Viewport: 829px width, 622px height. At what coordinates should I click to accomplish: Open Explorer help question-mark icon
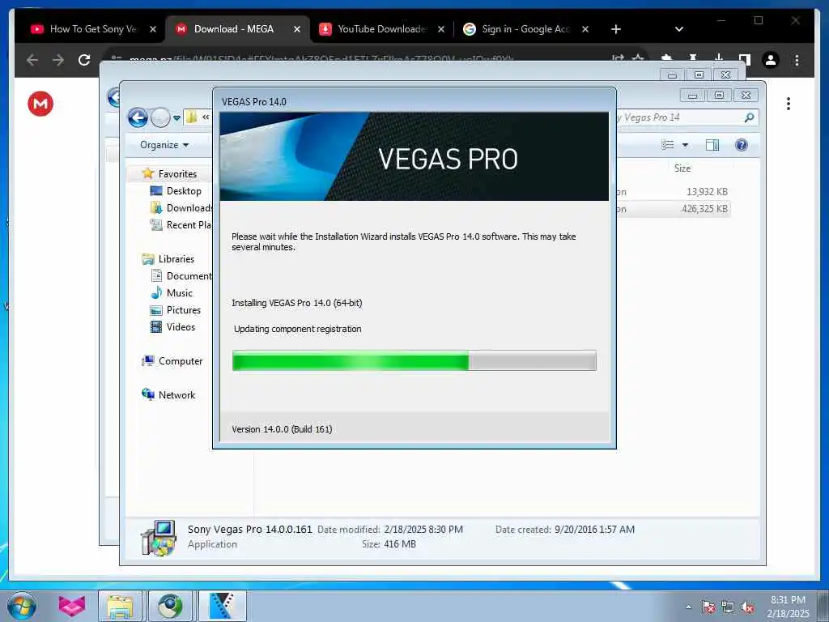[742, 145]
